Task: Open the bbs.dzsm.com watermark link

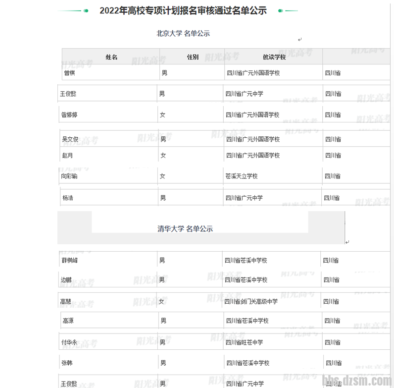Action: (356, 381)
